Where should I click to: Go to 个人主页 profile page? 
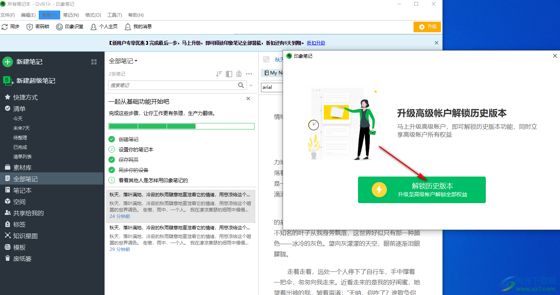click(104, 27)
